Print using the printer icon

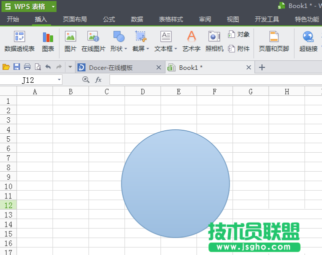[x=27, y=67]
